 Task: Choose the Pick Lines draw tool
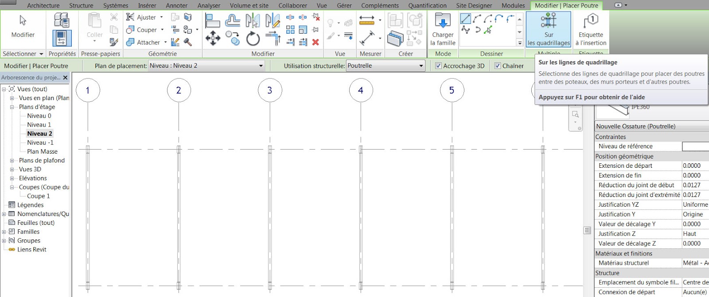click(x=488, y=30)
